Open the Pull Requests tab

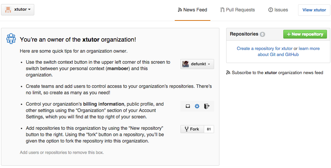point(238,10)
